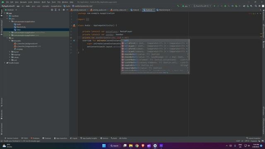
Task: Click the Windows taskbar Search box
Action: pos(114,146)
